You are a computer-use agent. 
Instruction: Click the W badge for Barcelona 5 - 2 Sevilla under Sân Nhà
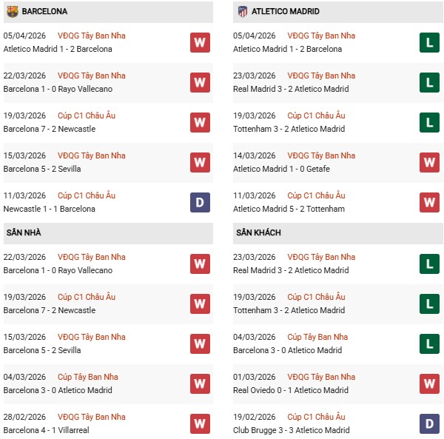(200, 344)
